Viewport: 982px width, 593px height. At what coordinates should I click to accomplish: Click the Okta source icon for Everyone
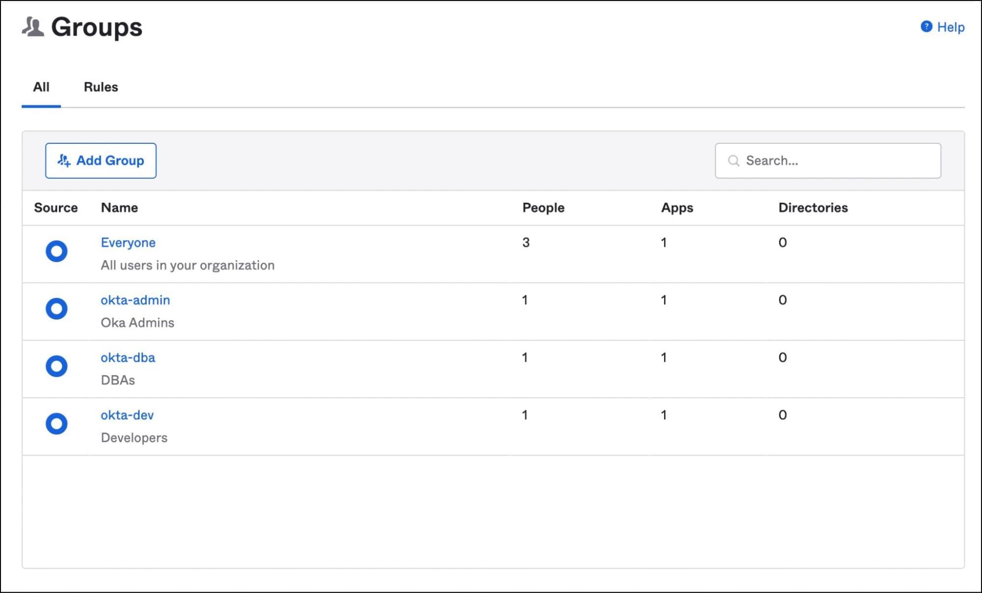point(56,251)
